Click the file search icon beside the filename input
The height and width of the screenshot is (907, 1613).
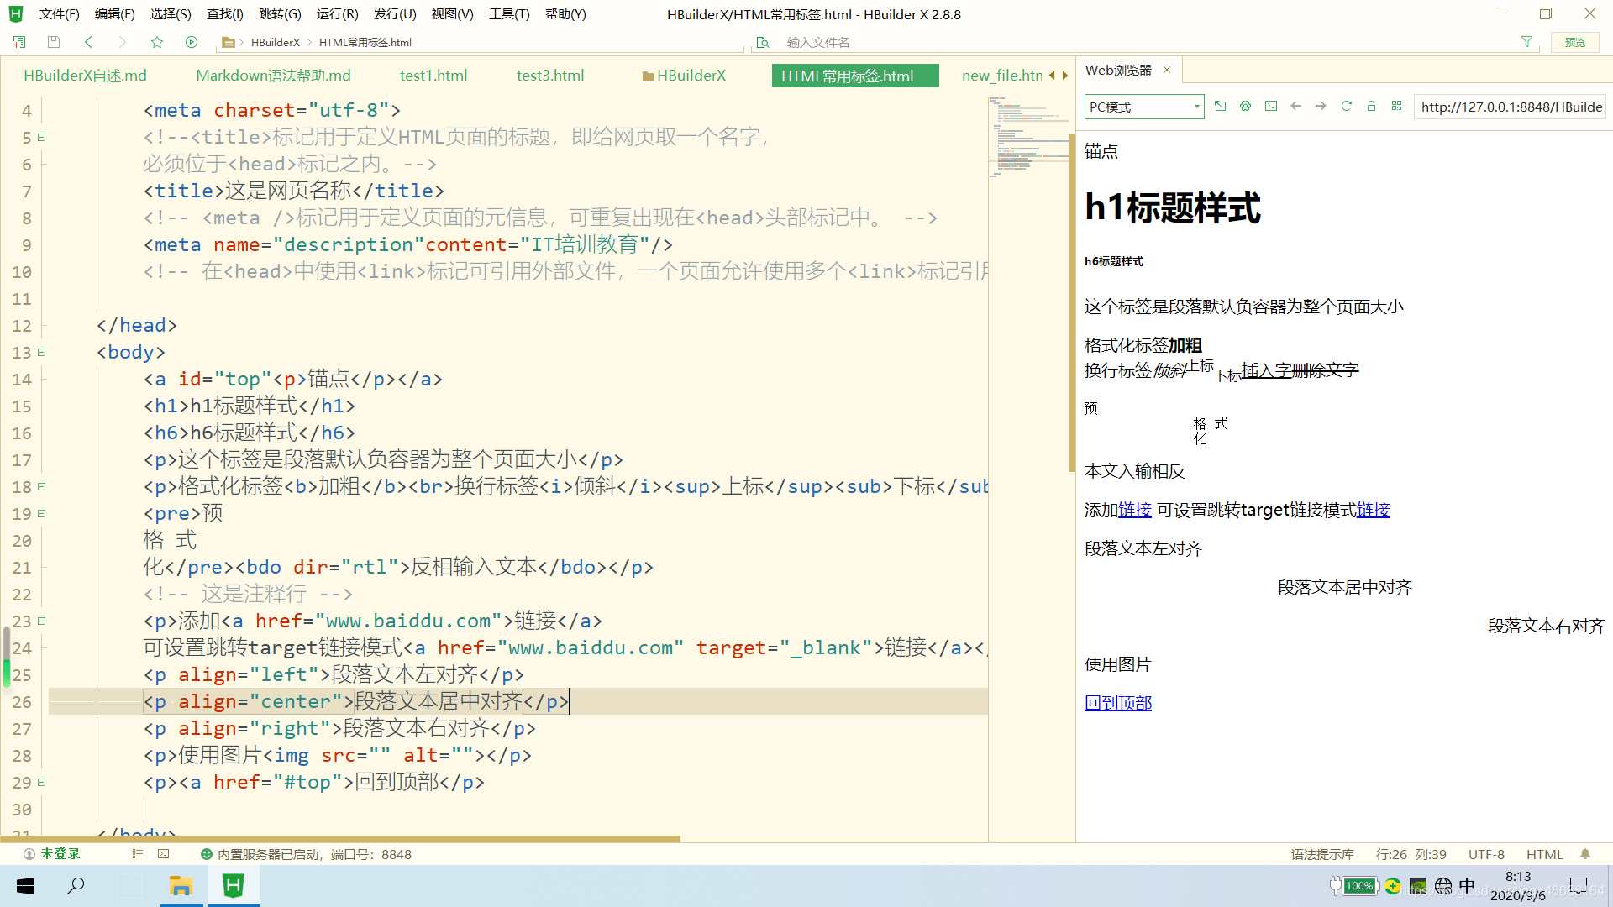click(763, 42)
